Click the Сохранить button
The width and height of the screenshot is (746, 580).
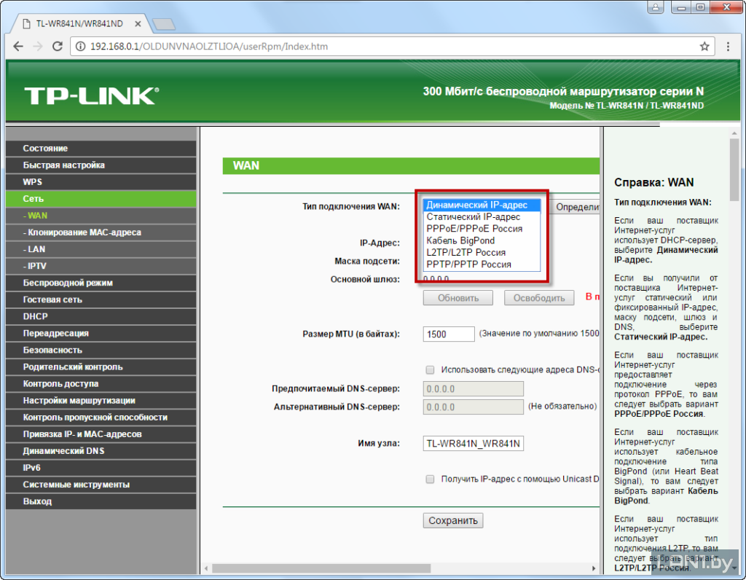(453, 520)
